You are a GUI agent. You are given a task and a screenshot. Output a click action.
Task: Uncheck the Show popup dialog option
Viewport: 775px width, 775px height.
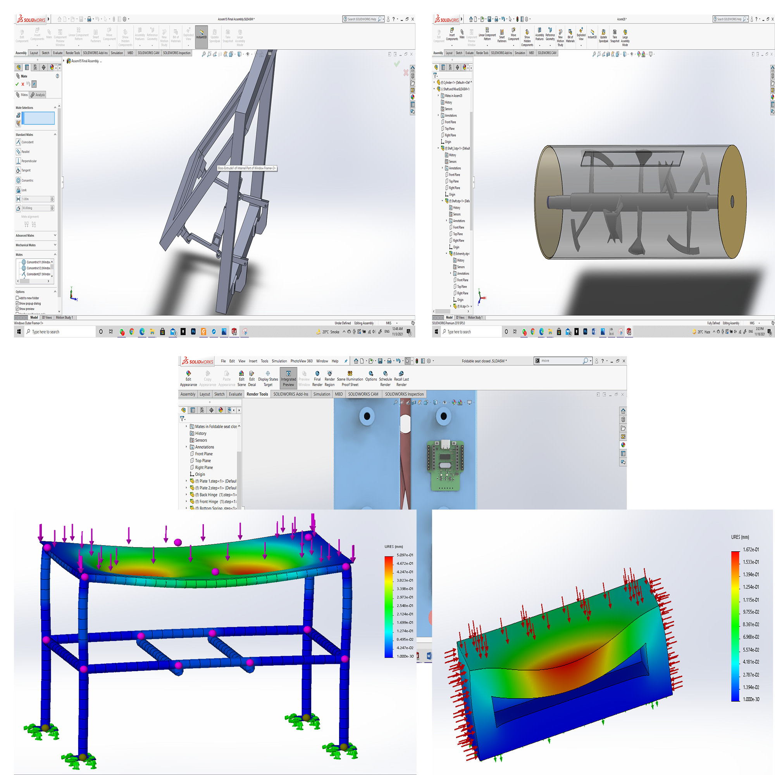pyautogui.click(x=17, y=304)
